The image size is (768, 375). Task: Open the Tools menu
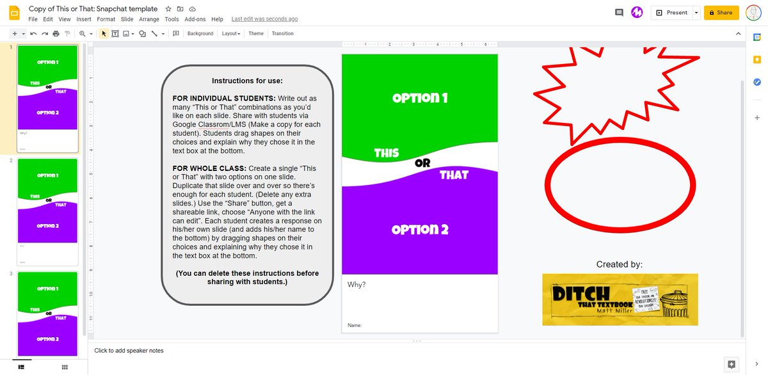point(172,19)
